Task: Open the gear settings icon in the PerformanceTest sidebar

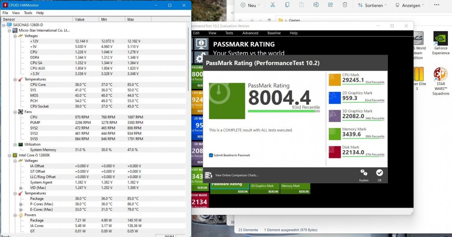Action: click(199, 57)
